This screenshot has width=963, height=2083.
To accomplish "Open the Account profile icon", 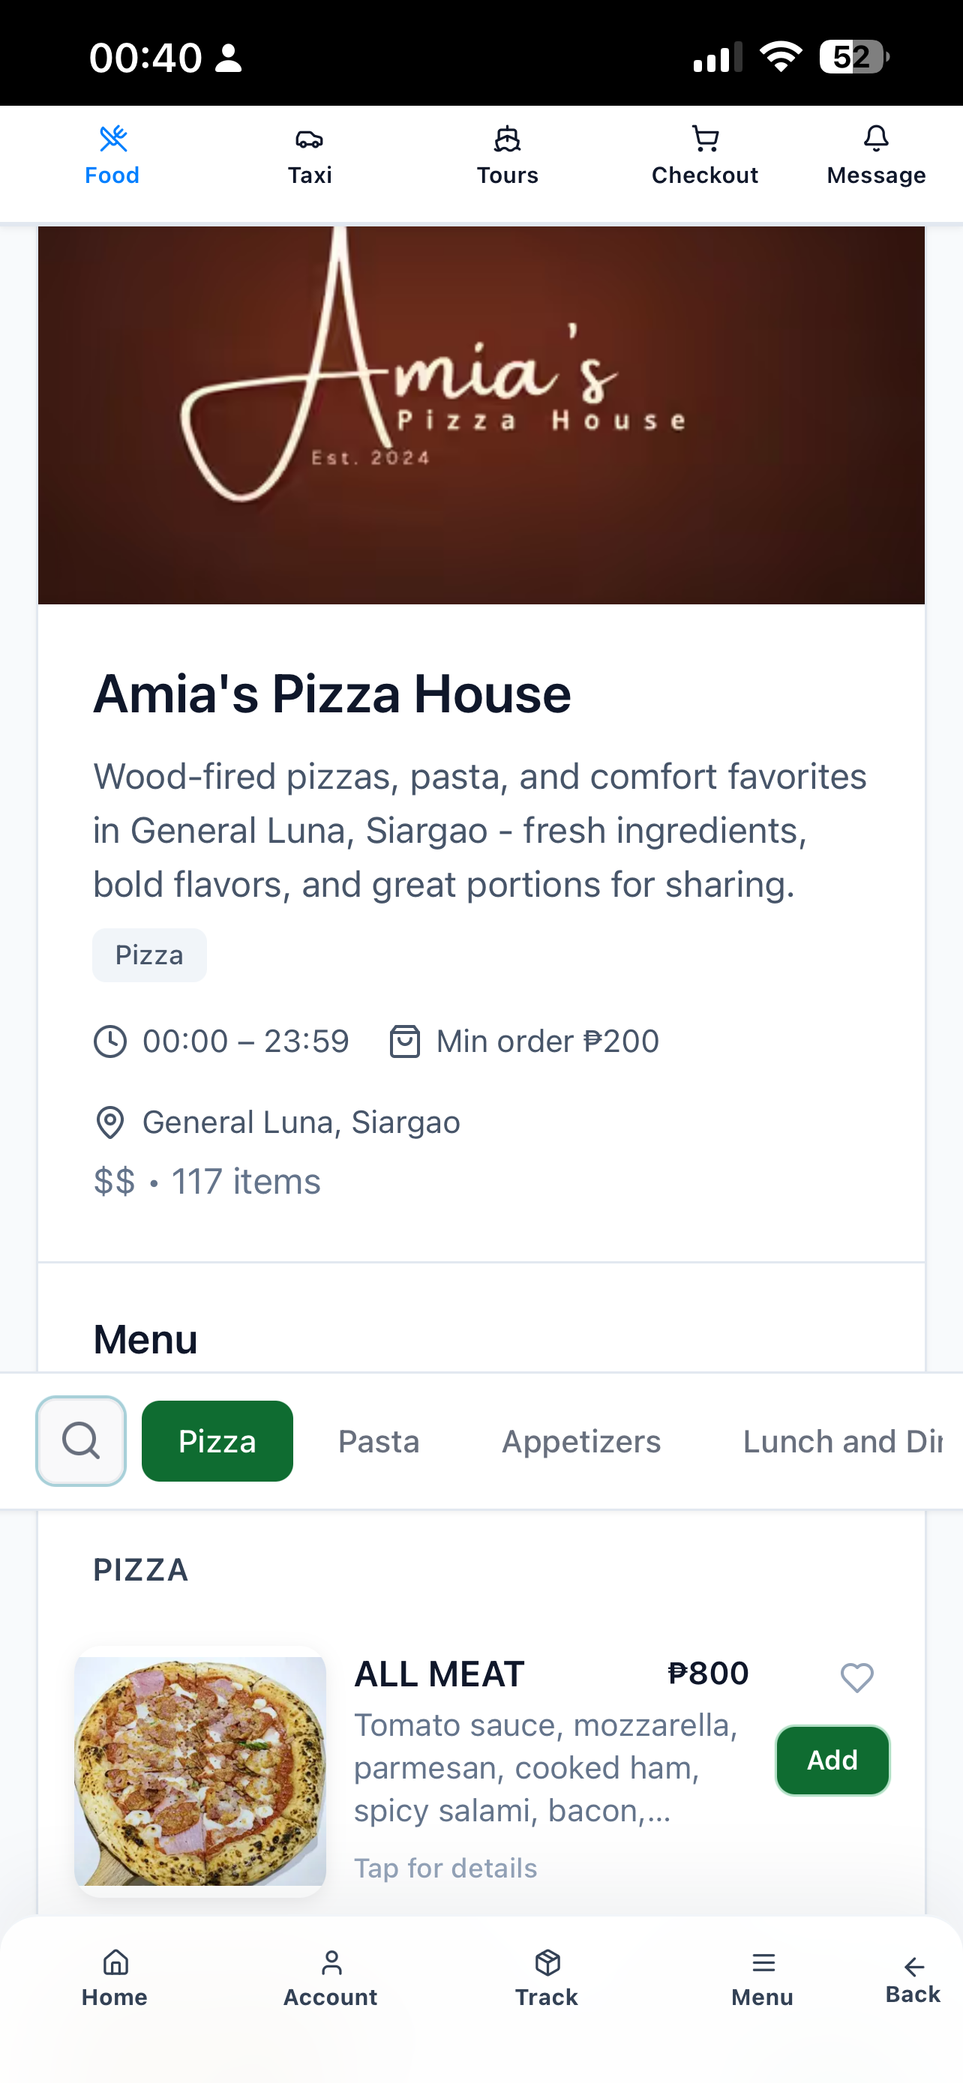I will (331, 1962).
